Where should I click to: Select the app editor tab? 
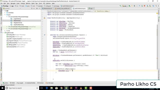[91, 8]
